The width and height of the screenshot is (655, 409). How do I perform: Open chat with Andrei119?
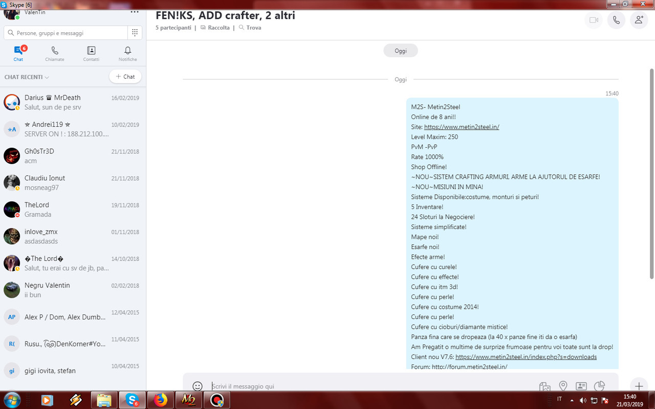click(73, 129)
